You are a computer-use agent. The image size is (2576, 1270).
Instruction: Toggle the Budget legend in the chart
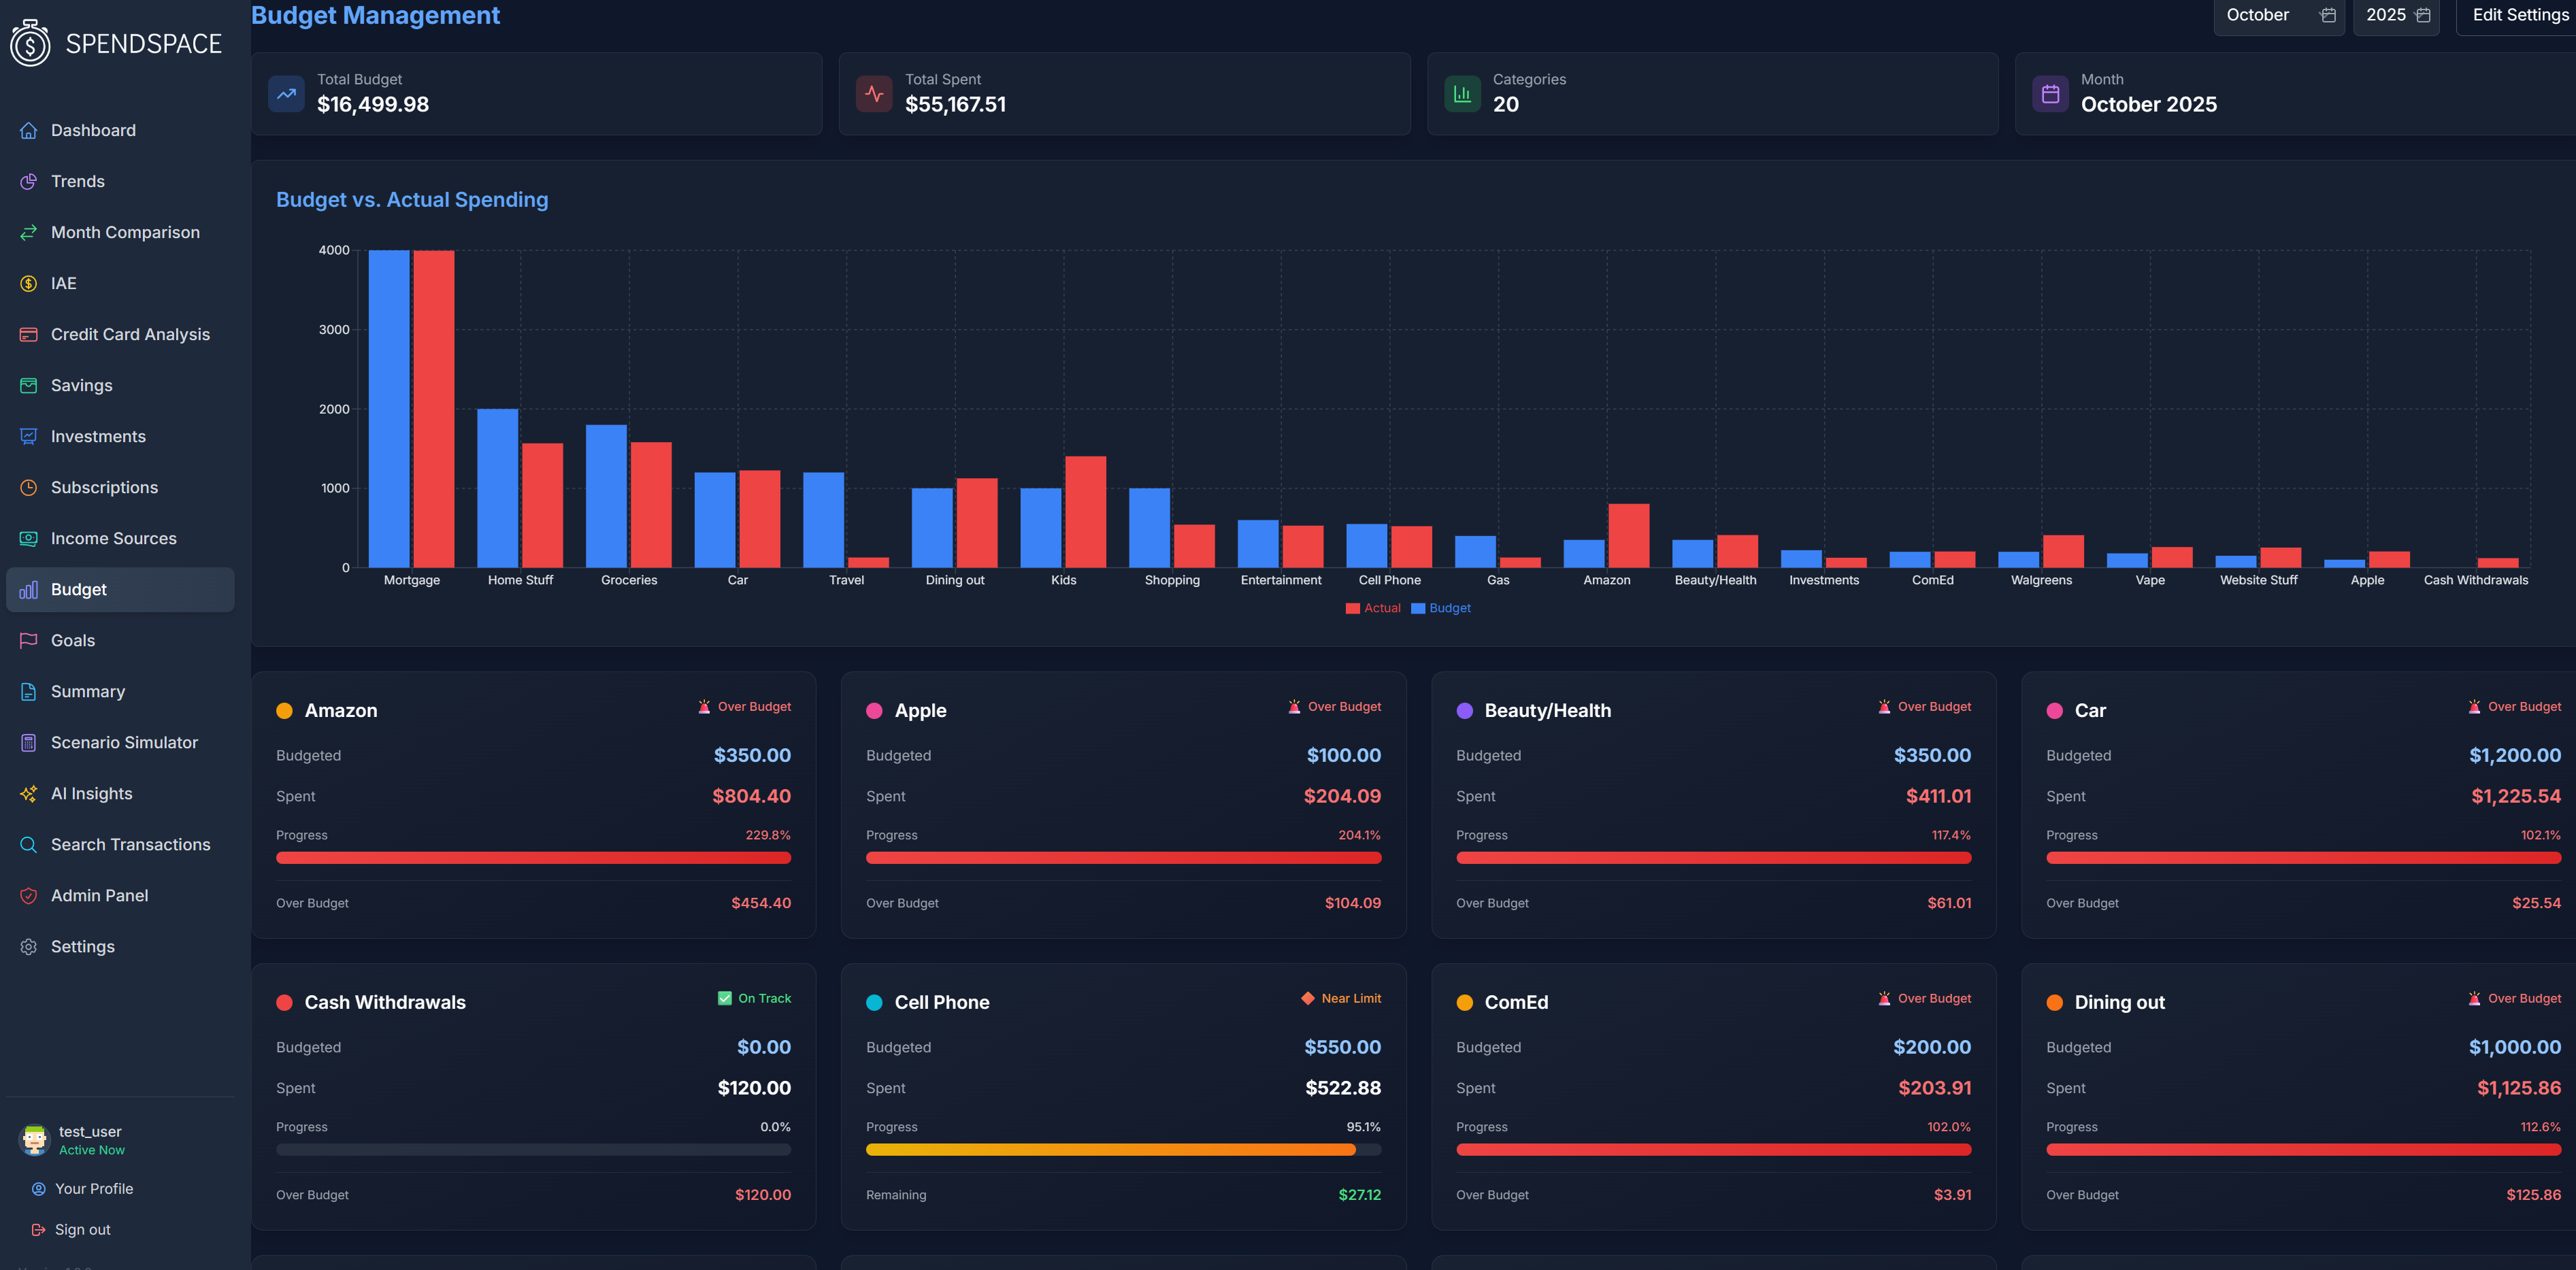[1440, 607]
